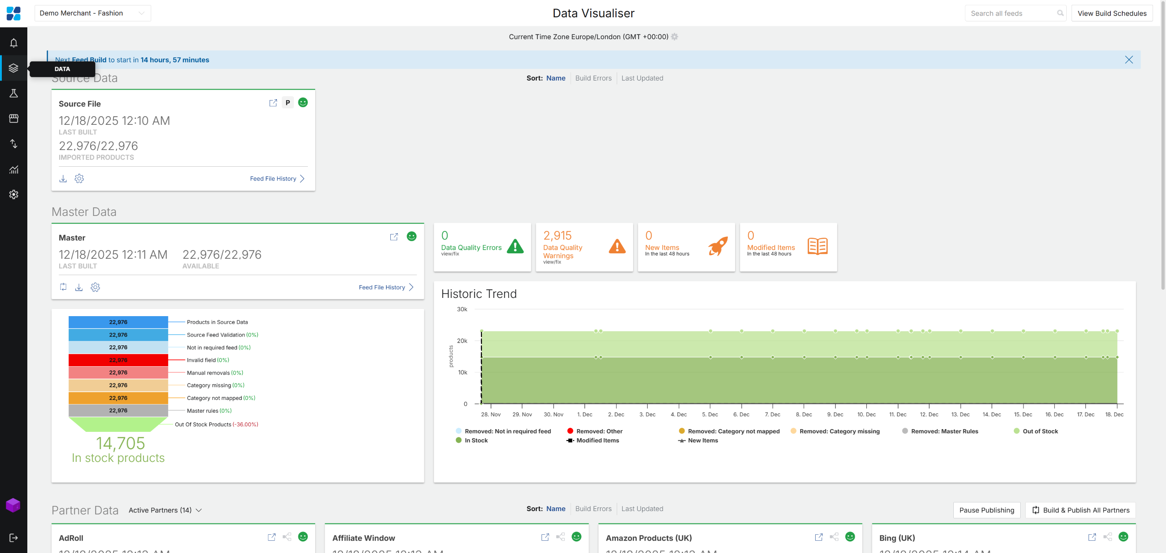Toggle Modified Items legend series
The image size is (1166, 553).
[x=597, y=440]
